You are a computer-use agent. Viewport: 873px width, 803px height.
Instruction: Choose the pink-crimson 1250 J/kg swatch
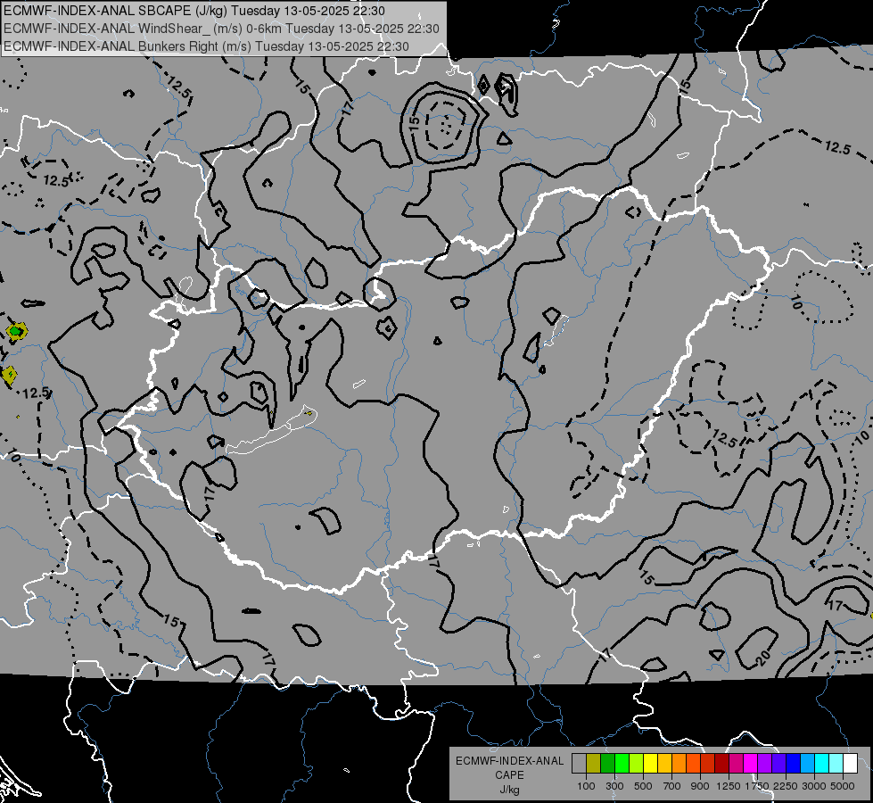(x=736, y=763)
